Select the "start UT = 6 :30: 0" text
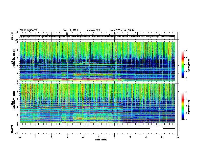200x154 pixels. click(122, 30)
